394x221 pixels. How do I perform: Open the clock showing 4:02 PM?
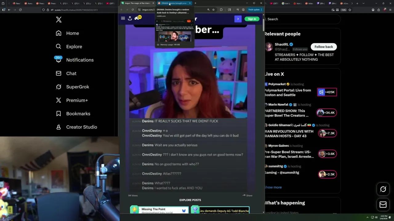point(384,217)
